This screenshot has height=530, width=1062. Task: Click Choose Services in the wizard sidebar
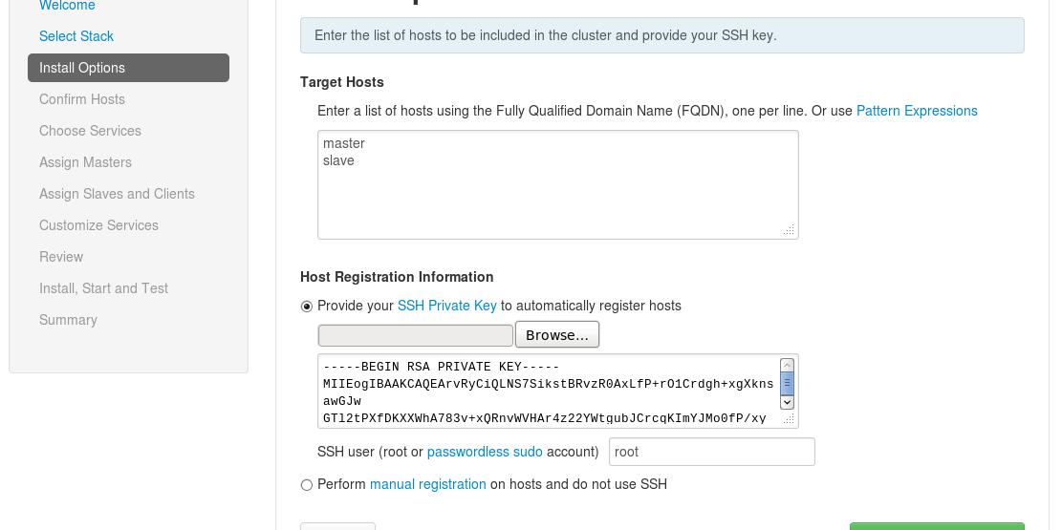click(x=90, y=131)
